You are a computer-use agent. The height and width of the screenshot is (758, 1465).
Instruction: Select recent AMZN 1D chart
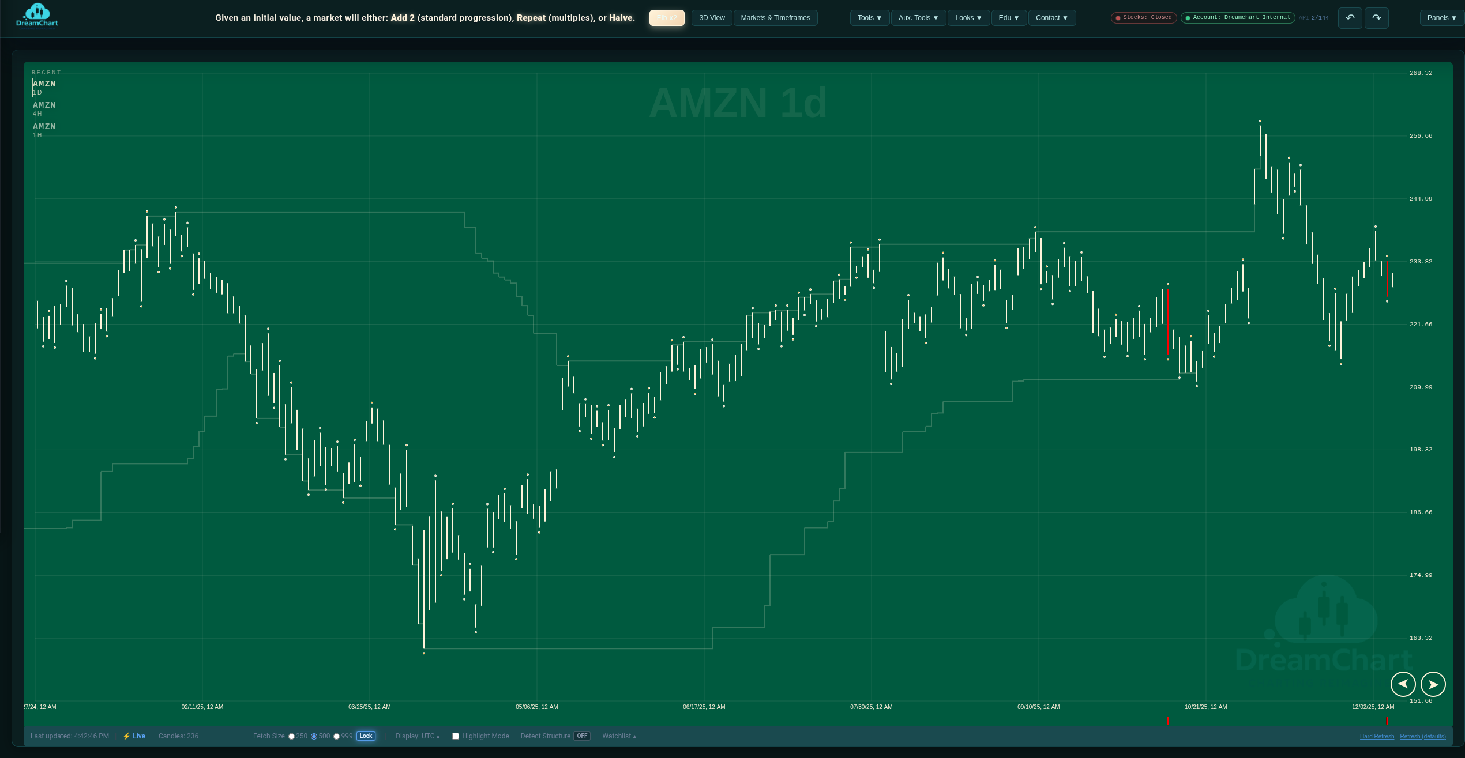44,88
